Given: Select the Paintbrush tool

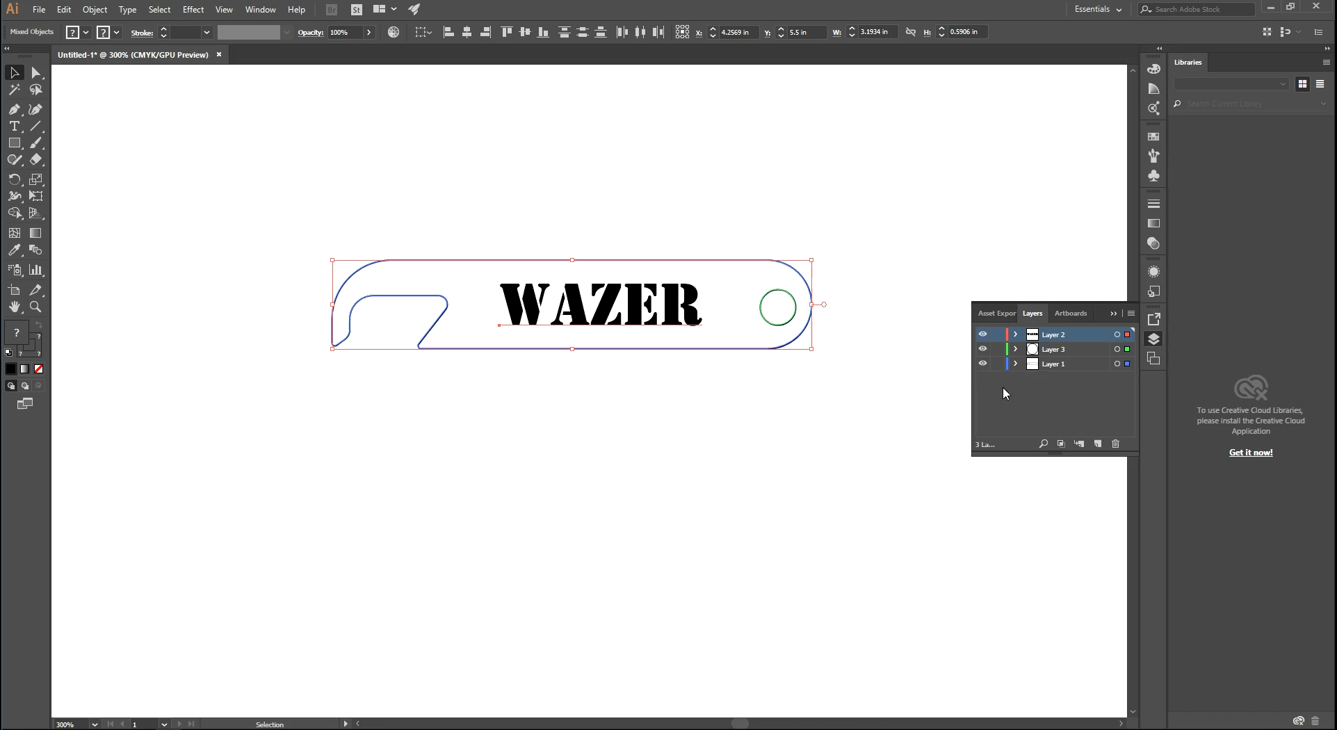Looking at the screenshot, I should coord(36,143).
